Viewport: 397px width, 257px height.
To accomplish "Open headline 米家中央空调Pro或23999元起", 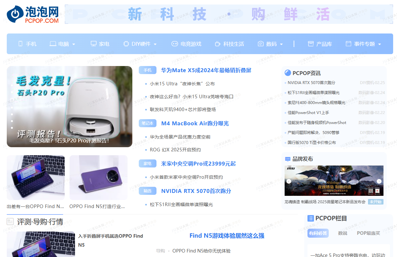I will click(198, 164).
